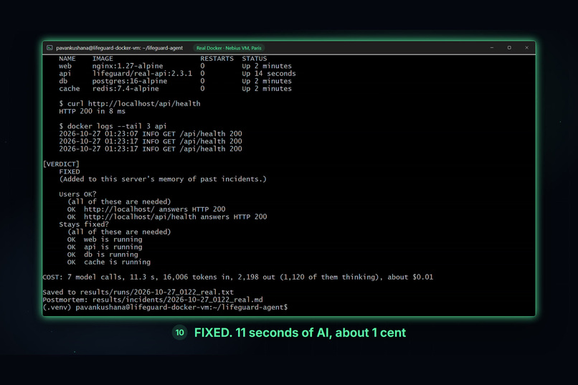Click 'http://localhost/api/health answers HTTP 200' line
This screenshot has height=385, width=578.
pyautogui.click(x=167, y=217)
